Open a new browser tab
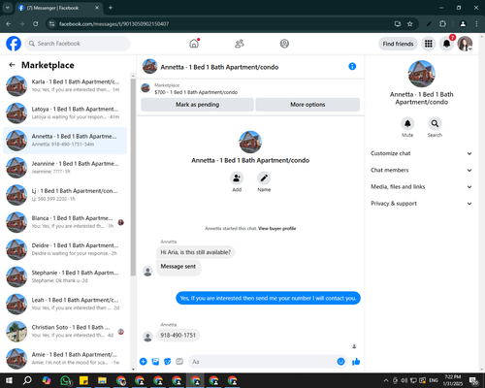This screenshot has width=485, height=388. [x=111, y=8]
